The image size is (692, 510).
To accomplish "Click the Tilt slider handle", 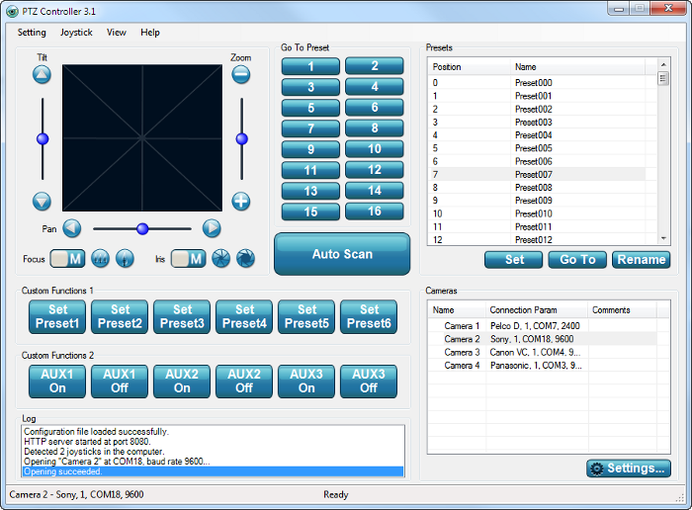I will tap(43, 139).
